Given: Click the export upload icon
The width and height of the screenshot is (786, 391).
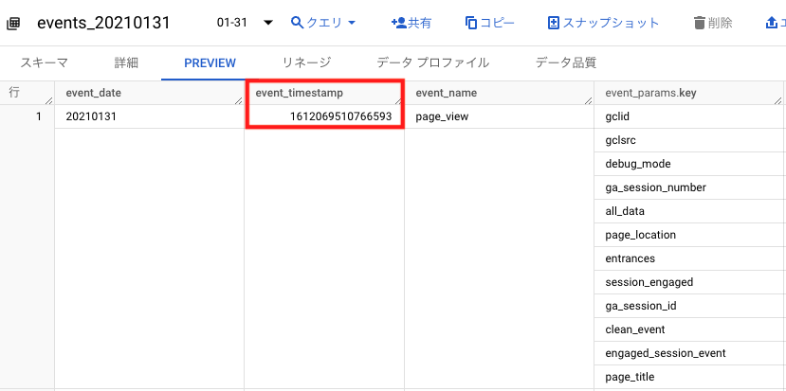Looking at the screenshot, I should pyautogui.click(x=771, y=23).
